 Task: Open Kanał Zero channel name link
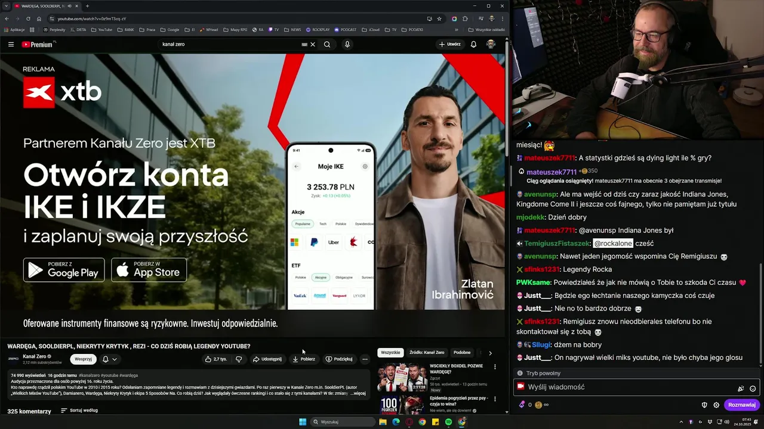[34, 356]
